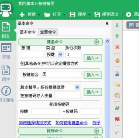This screenshot has width=139, height=138.
Task: Click the paste clipboard icon
Action: coord(117,95)
